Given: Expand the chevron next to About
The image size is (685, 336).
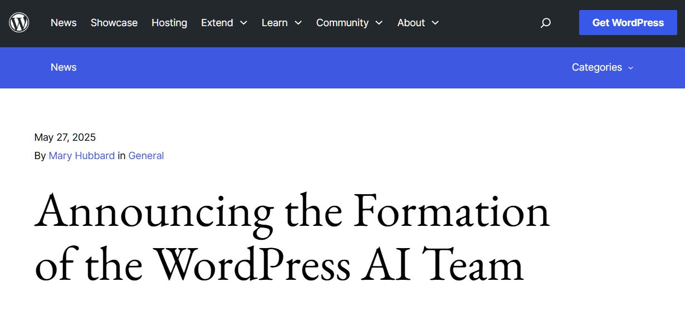Looking at the screenshot, I should (x=435, y=23).
